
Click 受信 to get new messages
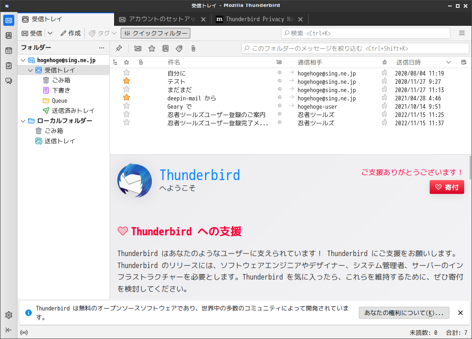tap(32, 33)
